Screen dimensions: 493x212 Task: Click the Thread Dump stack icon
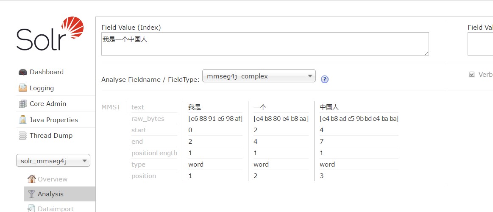coord(22,136)
